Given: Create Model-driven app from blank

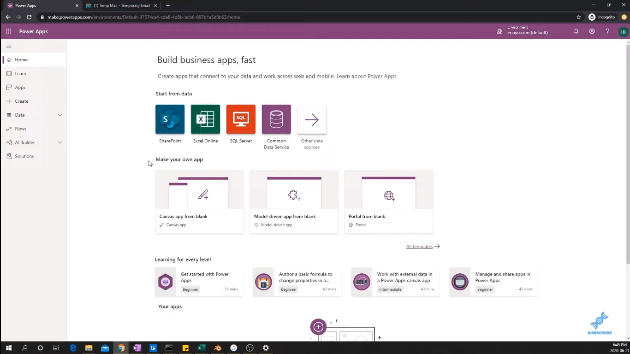Looking at the screenshot, I should 294,202.
